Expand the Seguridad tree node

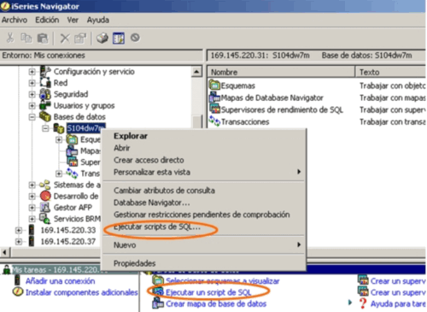32,94
